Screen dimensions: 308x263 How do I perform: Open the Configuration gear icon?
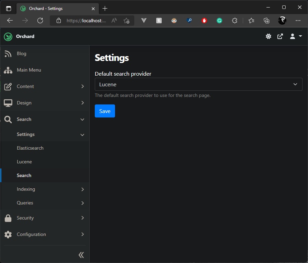tap(8, 235)
